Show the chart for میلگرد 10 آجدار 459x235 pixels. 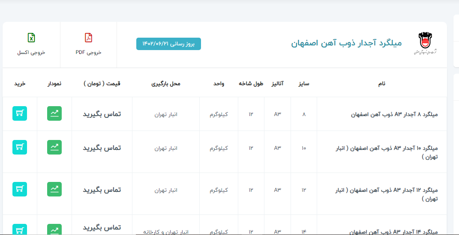[x=54, y=147]
